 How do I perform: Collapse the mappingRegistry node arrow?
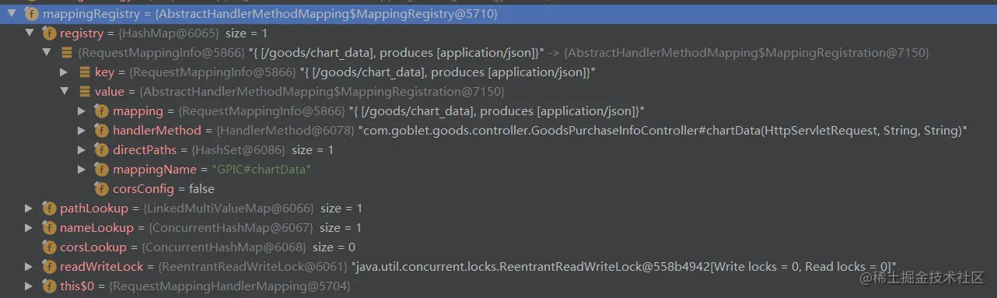[x=11, y=13]
